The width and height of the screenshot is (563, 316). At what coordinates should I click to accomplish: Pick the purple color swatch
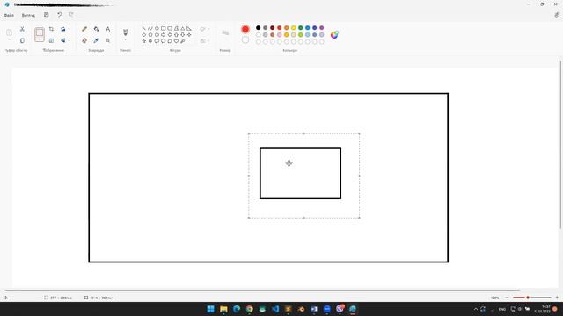click(322, 27)
